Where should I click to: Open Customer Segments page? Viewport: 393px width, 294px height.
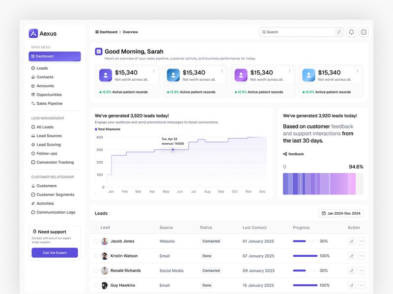coord(53,195)
